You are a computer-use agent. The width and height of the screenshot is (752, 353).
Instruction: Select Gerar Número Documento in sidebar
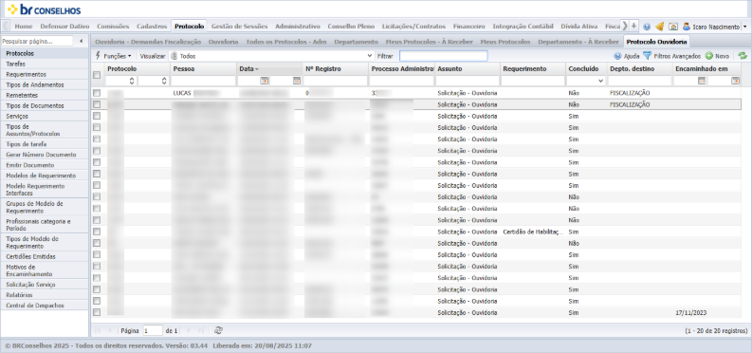click(45, 155)
